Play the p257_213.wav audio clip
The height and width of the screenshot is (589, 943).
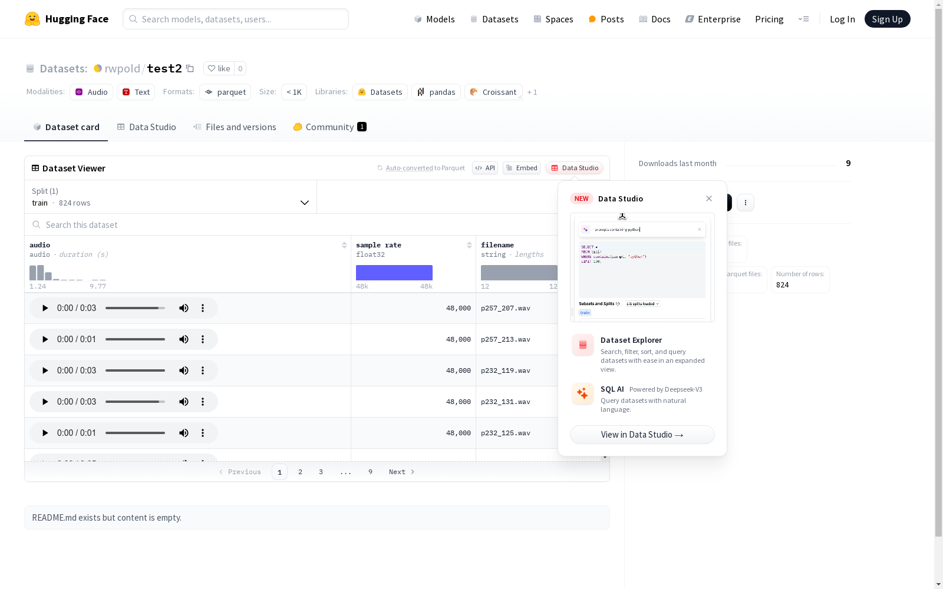tap(45, 339)
